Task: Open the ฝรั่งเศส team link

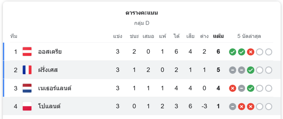Action: (x=48, y=70)
